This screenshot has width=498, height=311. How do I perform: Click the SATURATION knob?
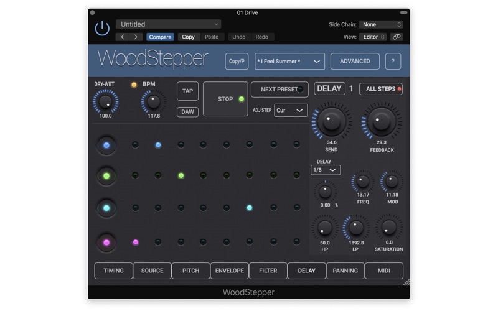[x=389, y=228]
